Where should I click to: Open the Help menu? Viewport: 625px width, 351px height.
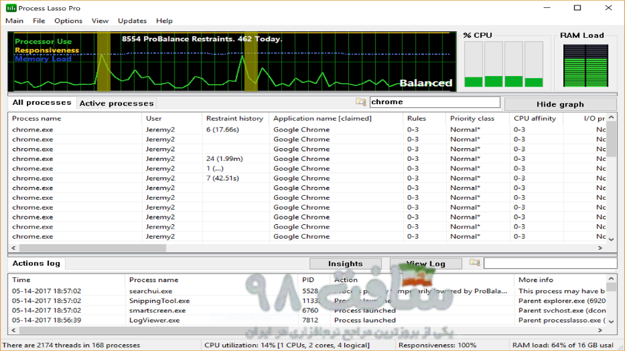click(164, 21)
